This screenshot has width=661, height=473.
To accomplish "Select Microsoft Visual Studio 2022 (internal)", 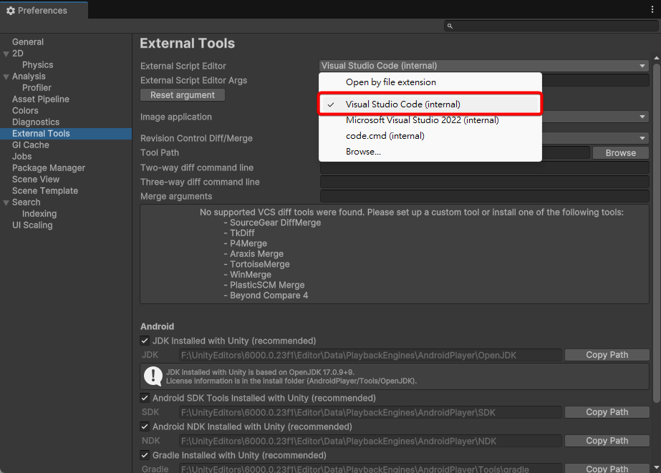I will (422, 120).
